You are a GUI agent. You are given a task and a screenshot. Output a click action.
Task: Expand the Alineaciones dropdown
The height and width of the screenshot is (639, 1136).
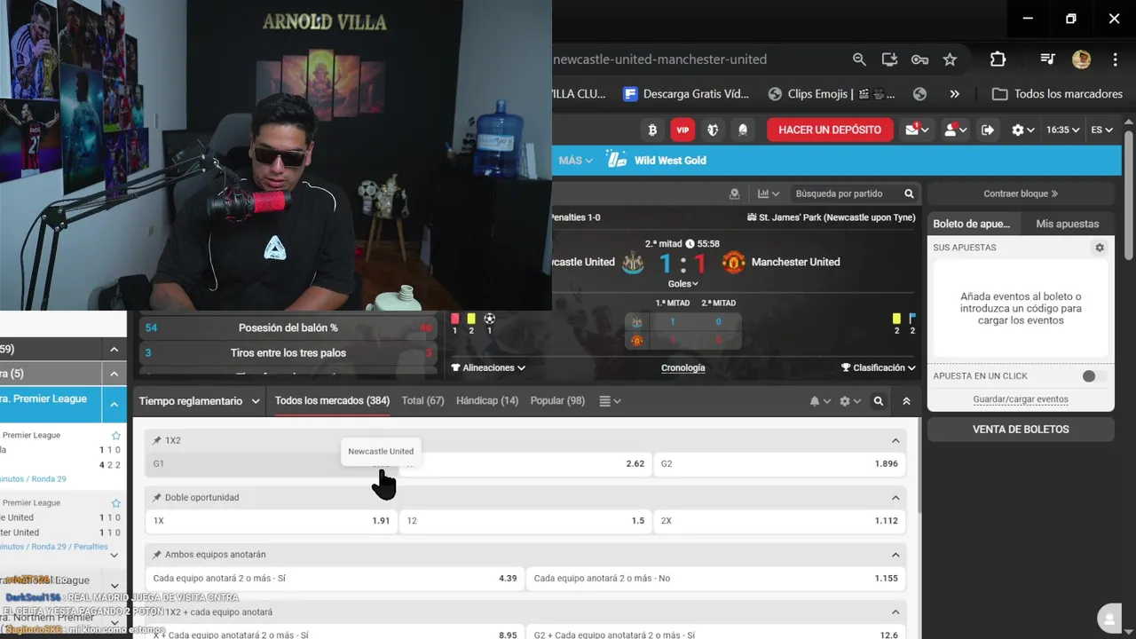[488, 367]
